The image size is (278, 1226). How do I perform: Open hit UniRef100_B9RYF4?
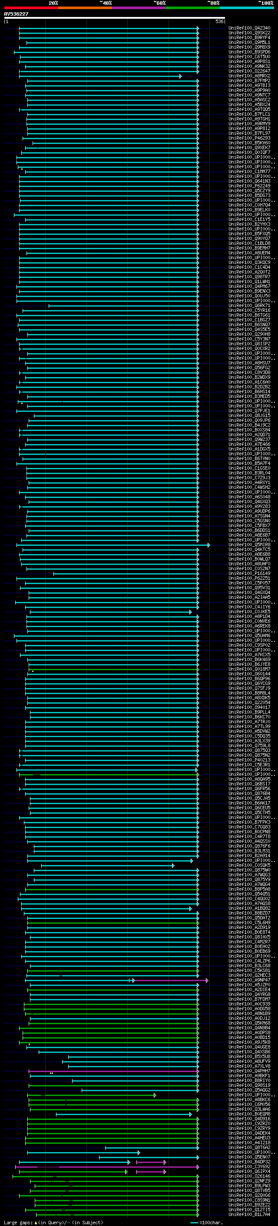click(249, 37)
